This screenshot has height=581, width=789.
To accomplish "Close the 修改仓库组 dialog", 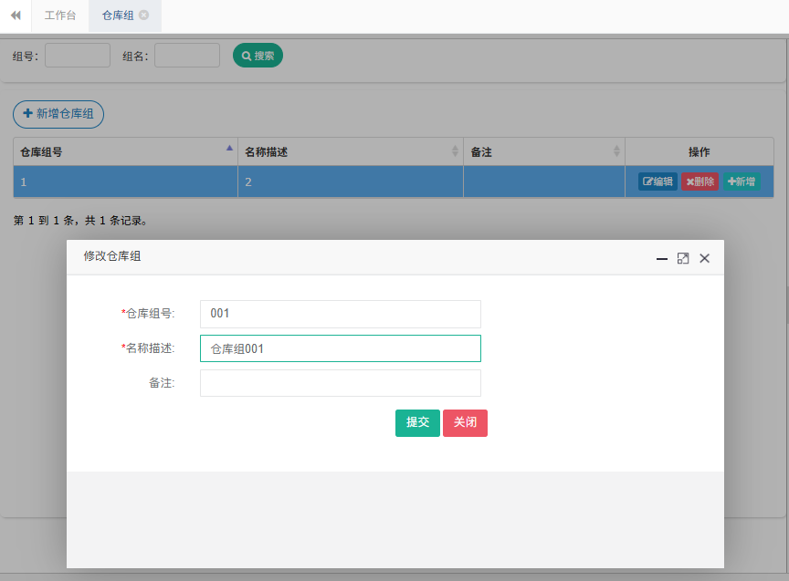I will coord(704,259).
